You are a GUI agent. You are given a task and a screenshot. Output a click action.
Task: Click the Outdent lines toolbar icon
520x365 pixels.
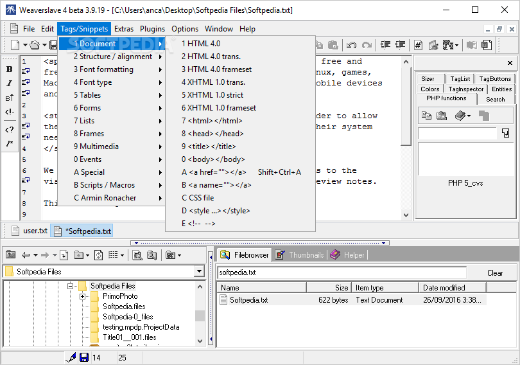click(401, 45)
